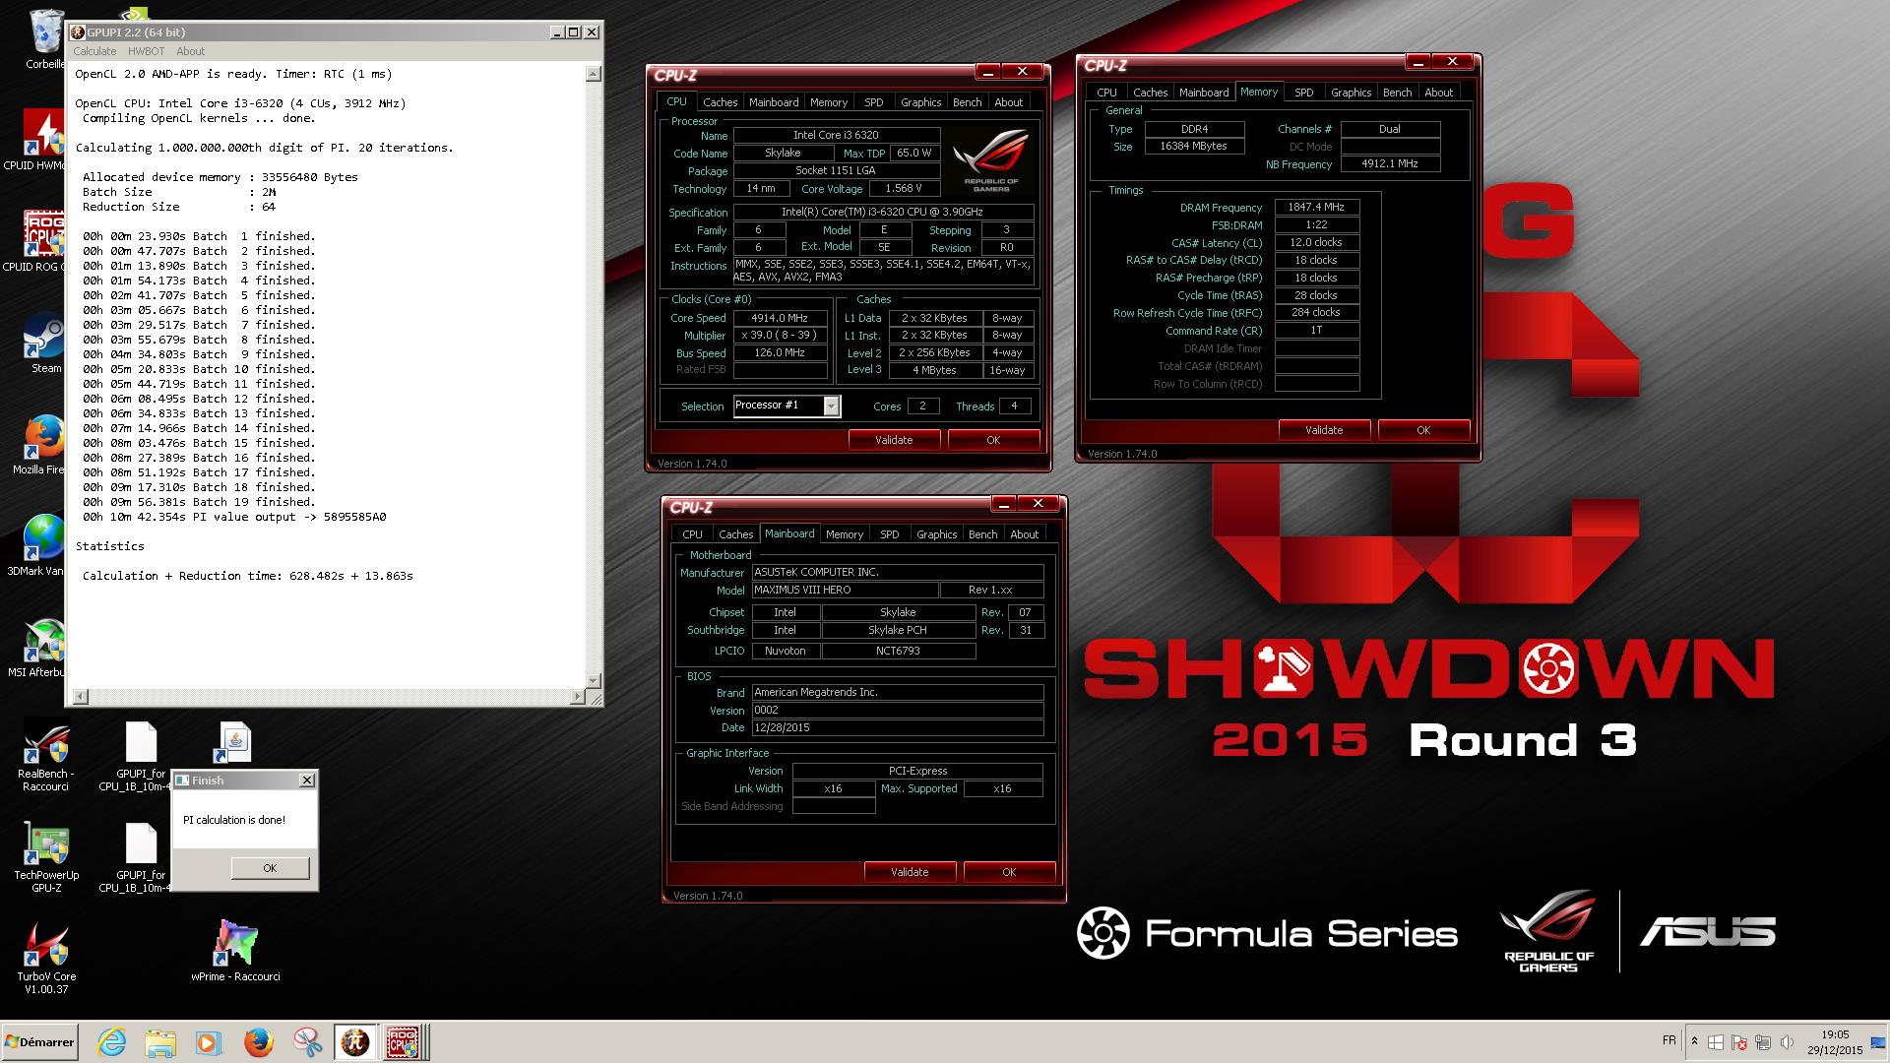Click Validate in the CPU tab window
Image resolution: width=1890 pixels, height=1063 pixels.
[x=894, y=440]
